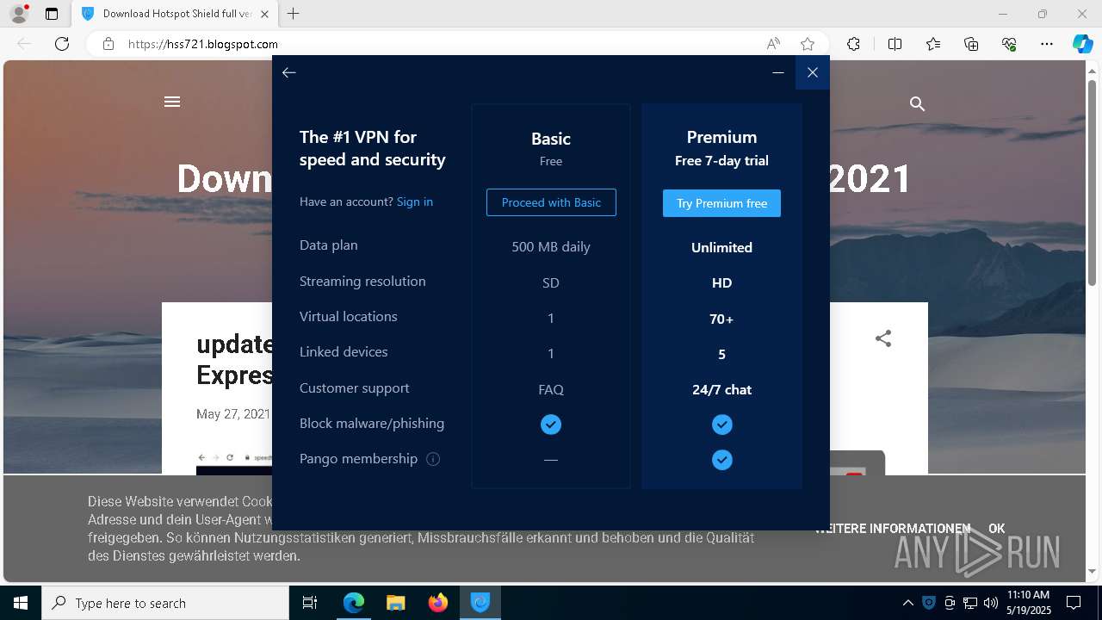Click the taskbar clock
This screenshot has height=620, width=1102.
click(1028, 603)
